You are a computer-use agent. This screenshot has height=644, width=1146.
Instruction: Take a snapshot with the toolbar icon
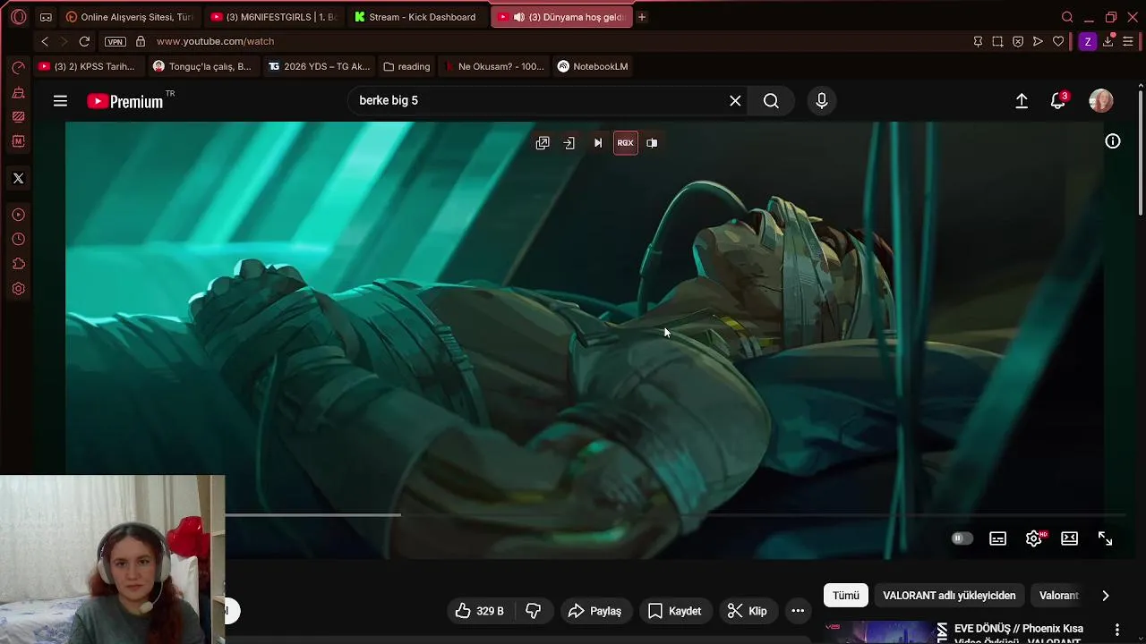[997, 41]
